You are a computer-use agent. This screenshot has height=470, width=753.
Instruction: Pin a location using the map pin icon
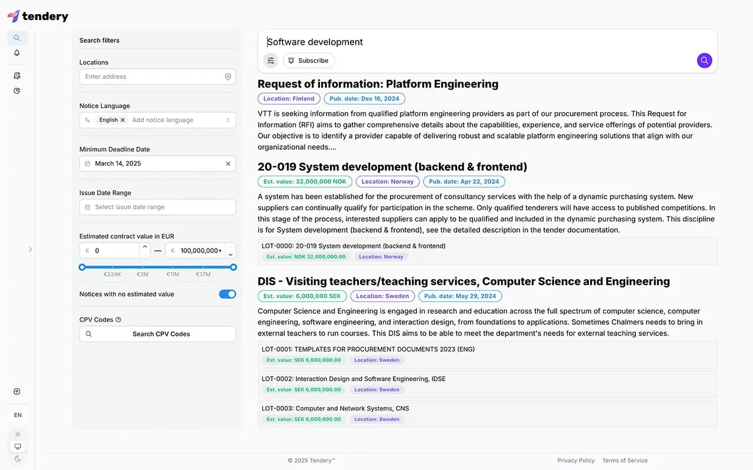[228, 76]
